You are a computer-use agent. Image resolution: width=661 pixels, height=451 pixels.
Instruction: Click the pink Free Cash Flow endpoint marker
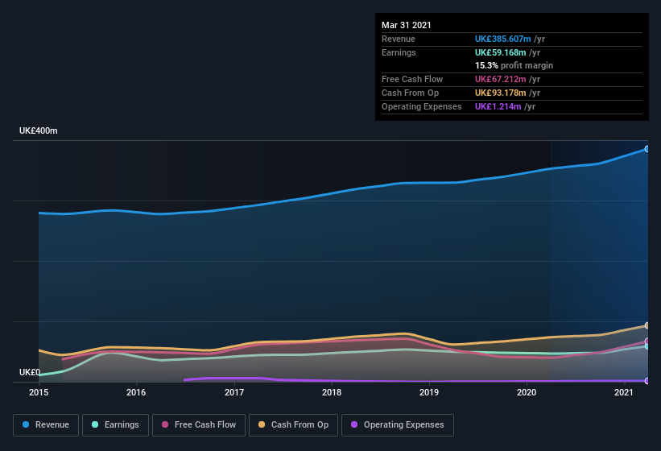[647, 341]
